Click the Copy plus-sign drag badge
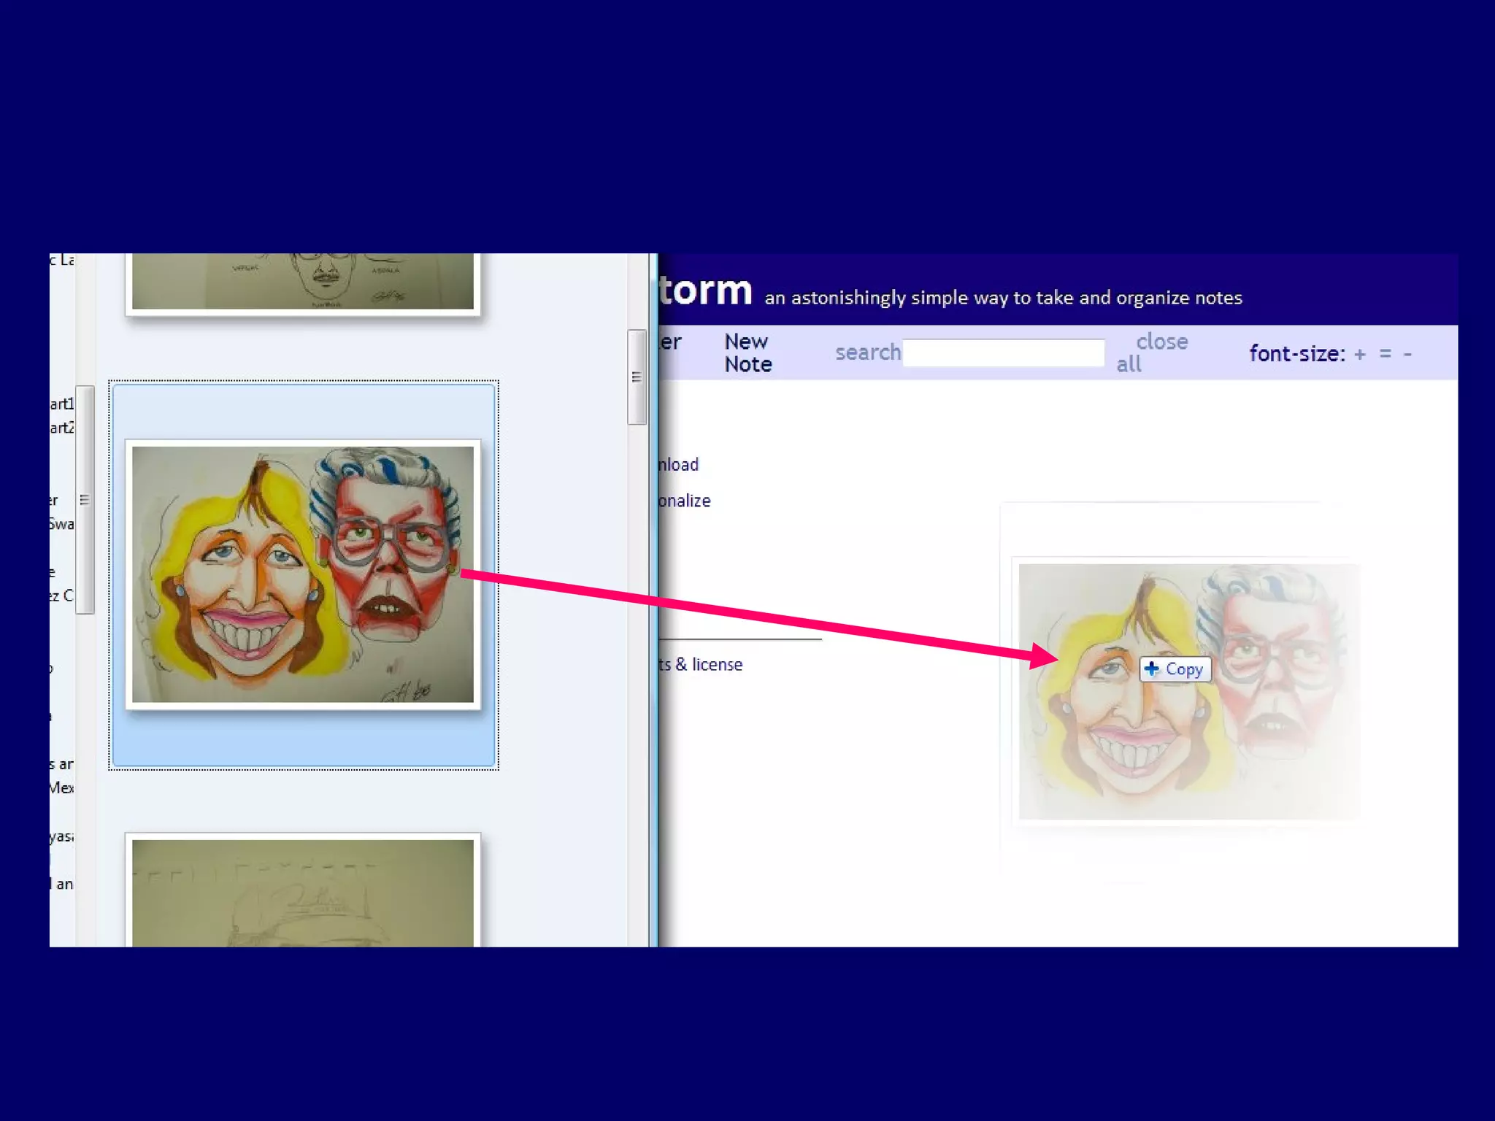Image resolution: width=1495 pixels, height=1121 pixels. click(1175, 669)
